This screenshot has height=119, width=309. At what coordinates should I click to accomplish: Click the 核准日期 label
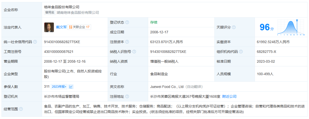[223, 61]
